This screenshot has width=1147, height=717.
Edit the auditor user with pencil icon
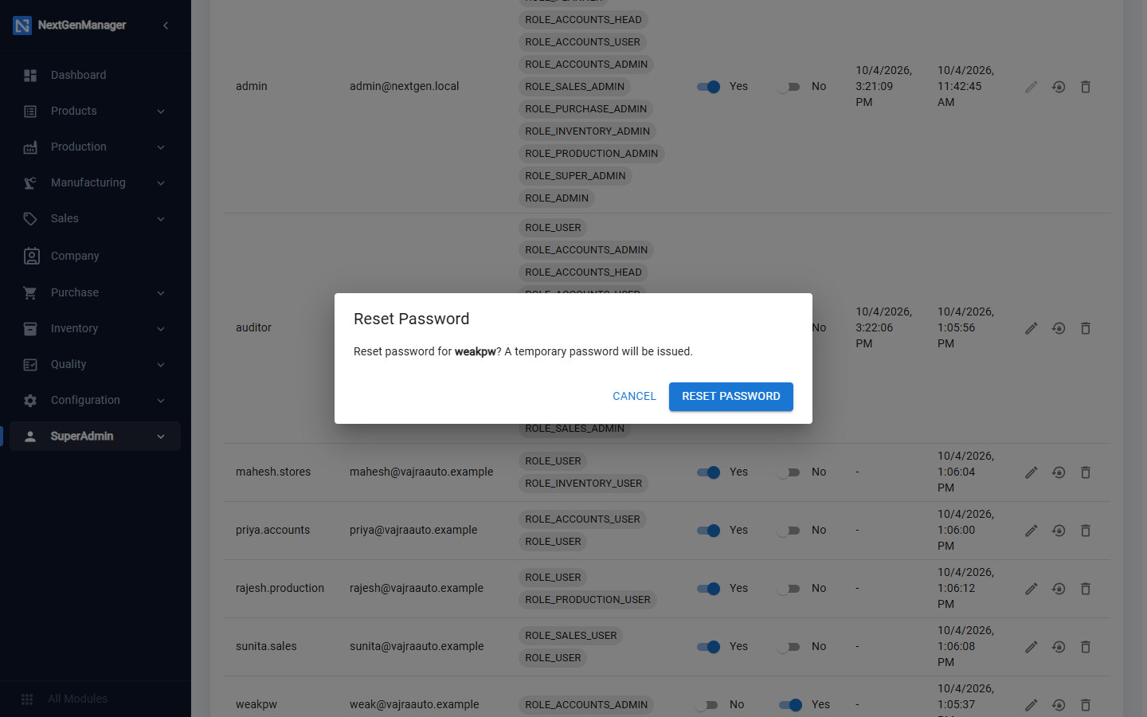click(x=1032, y=328)
